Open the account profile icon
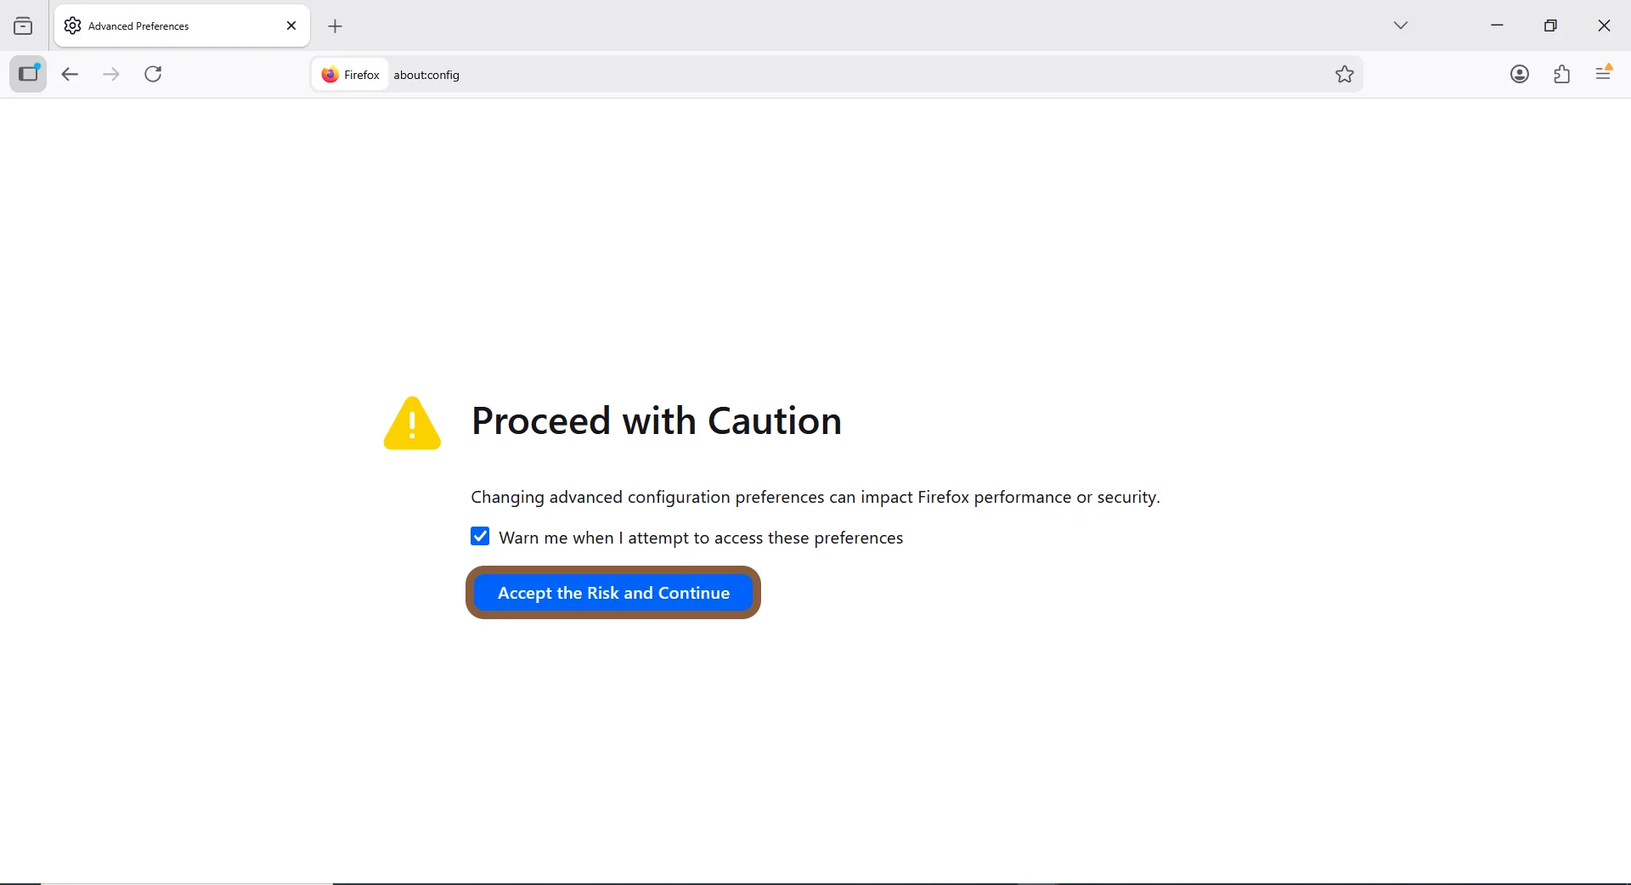 1520,75
